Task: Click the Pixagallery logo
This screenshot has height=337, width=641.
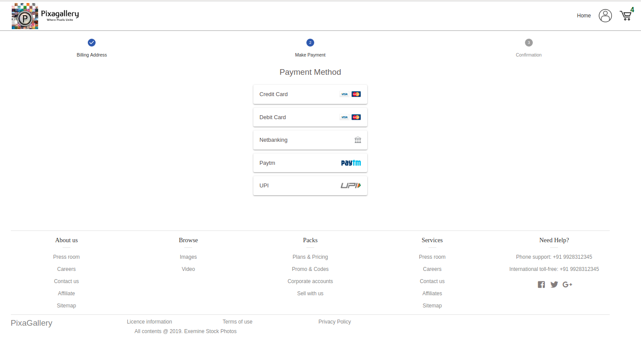Action: tap(45, 16)
